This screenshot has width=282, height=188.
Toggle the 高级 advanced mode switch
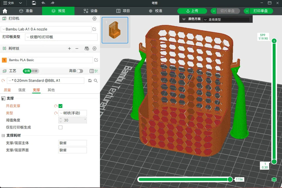click(x=80, y=71)
